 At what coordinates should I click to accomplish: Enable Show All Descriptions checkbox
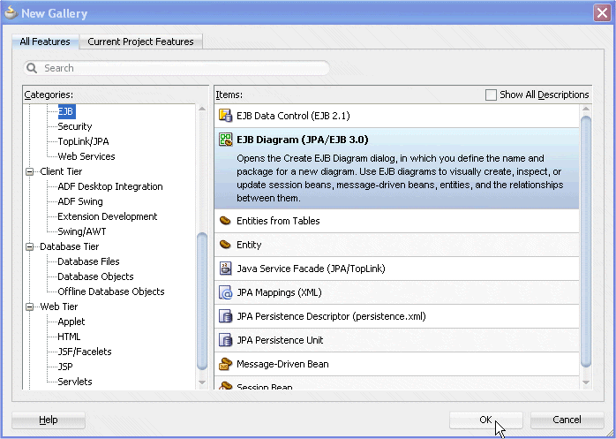491,95
